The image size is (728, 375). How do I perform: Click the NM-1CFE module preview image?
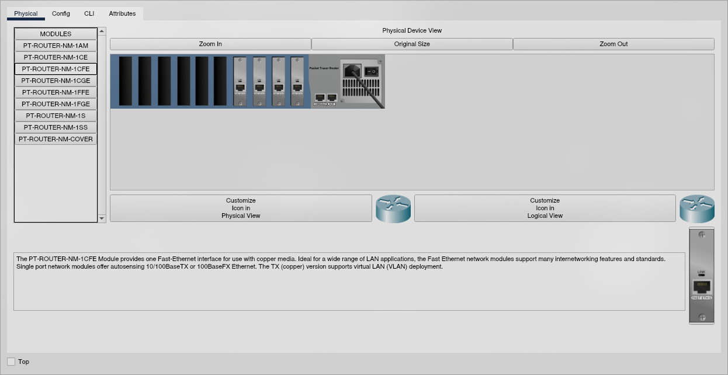point(701,276)
